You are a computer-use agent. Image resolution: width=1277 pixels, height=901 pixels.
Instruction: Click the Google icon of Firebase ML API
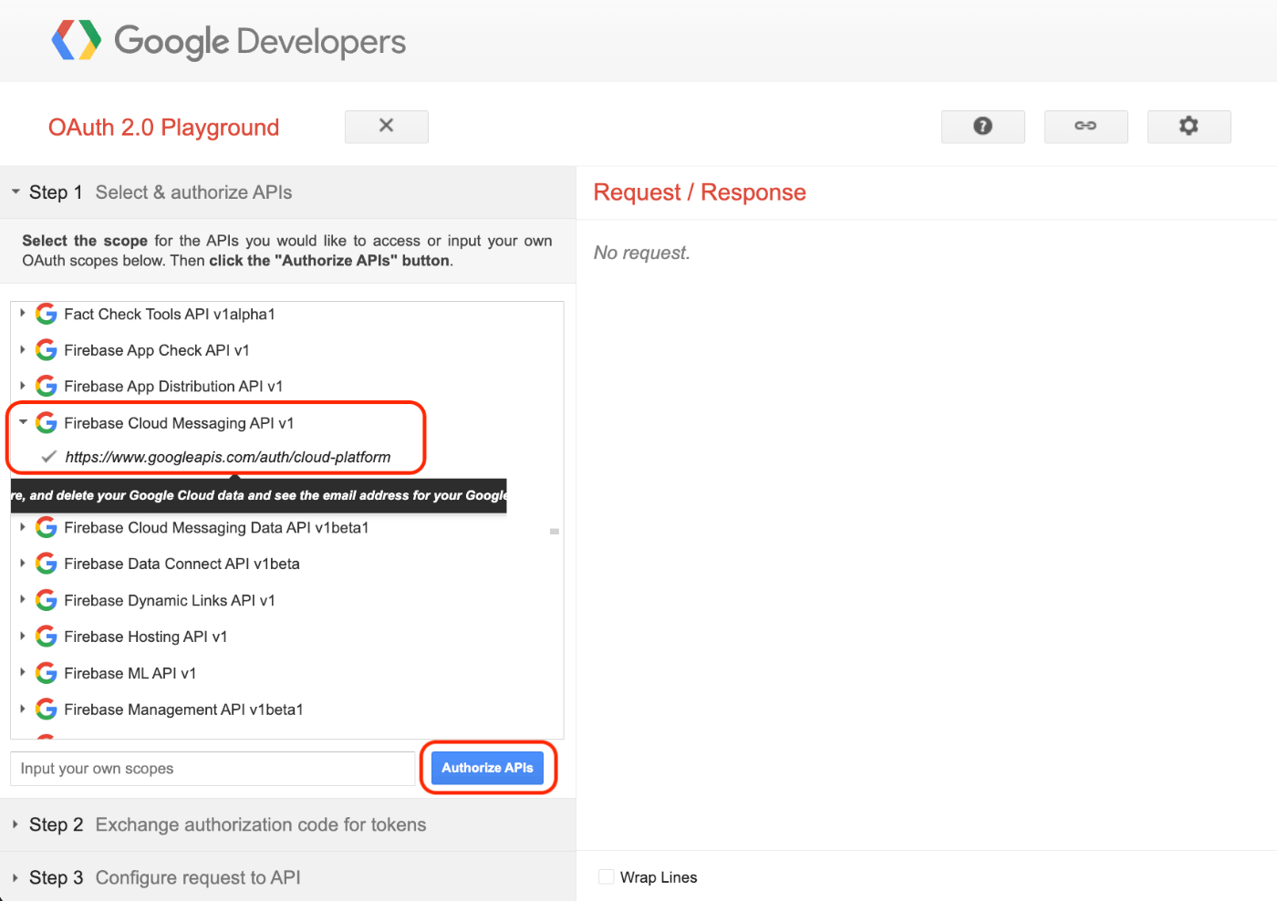(x=46, y=673)
